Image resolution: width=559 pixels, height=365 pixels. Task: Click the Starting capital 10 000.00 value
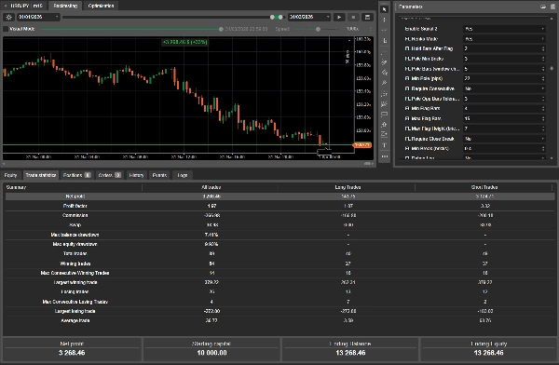point(211,353)
